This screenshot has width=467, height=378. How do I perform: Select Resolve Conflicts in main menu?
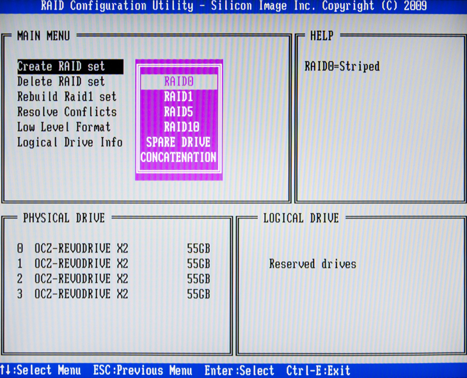(67, 112)
